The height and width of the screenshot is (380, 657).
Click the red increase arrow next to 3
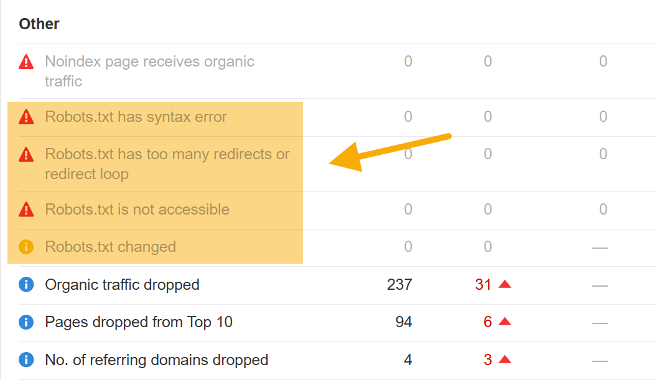[504, 359]
